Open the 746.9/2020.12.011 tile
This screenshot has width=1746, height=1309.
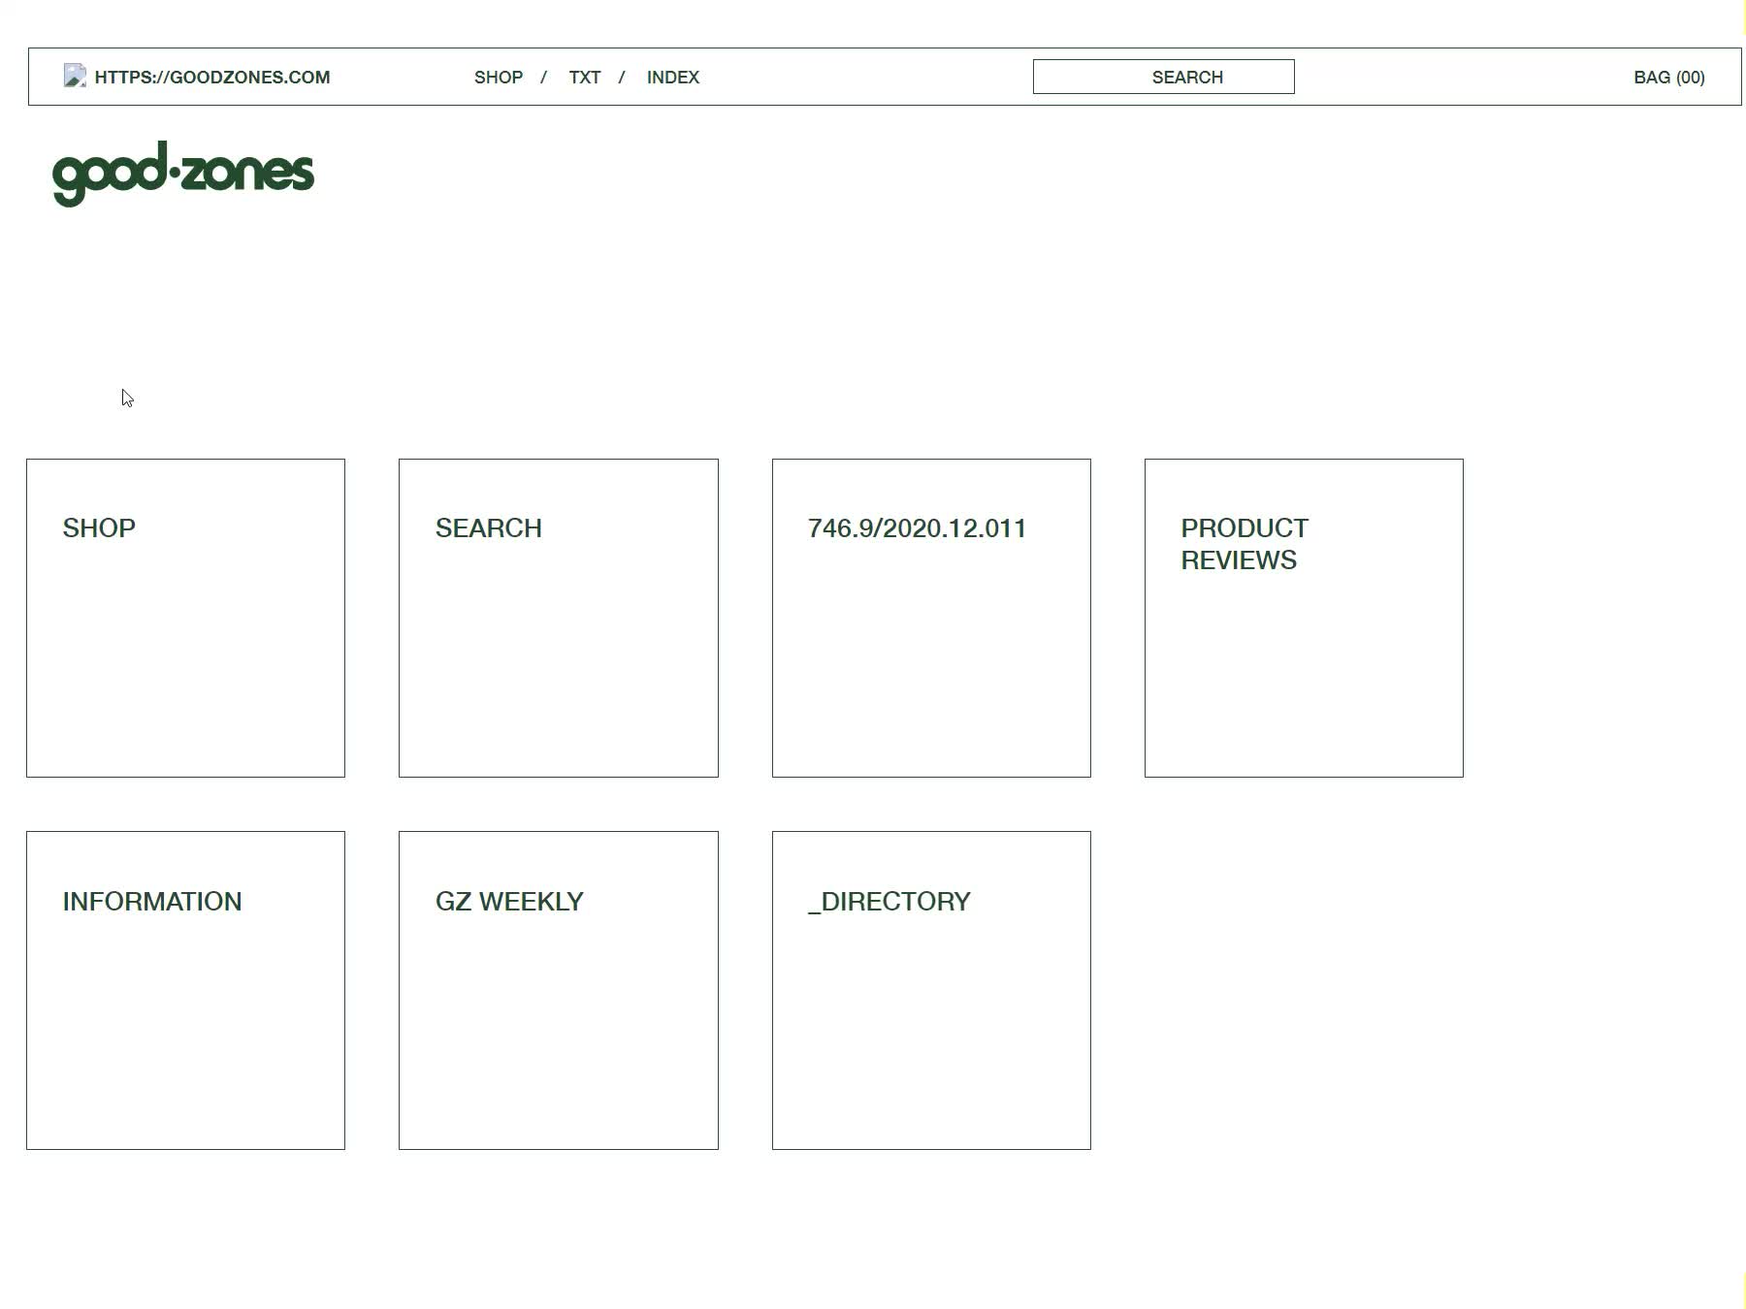930,617
